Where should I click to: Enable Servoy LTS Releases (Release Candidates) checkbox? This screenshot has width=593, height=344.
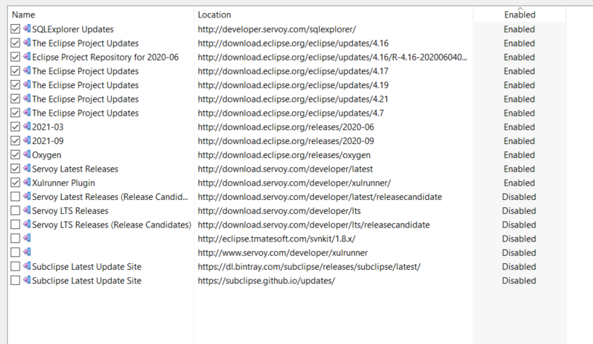pos(15,225)
